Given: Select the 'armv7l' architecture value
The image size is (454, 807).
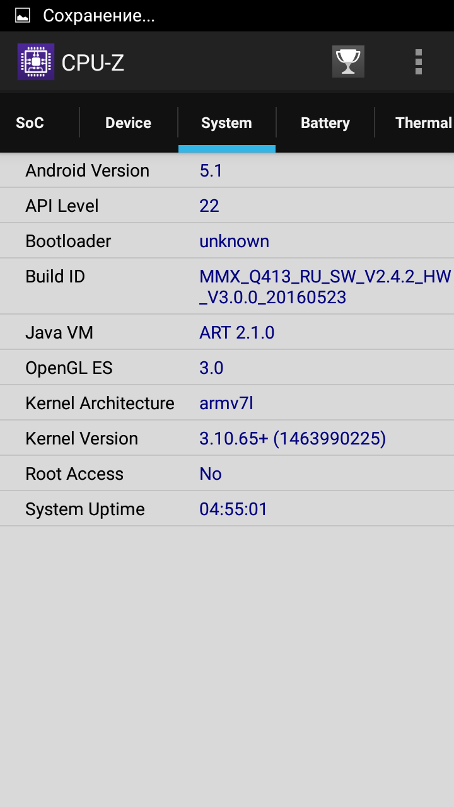Looking at the screenshot, I should pos(226,403).
